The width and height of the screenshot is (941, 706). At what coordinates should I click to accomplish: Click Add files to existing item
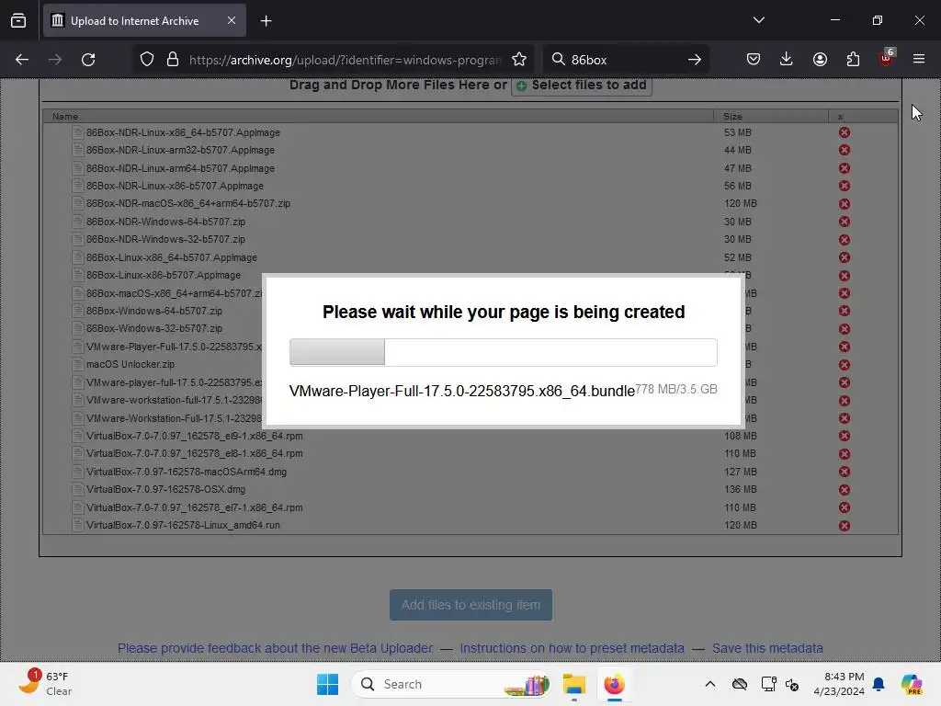click(x=470, y=605)
